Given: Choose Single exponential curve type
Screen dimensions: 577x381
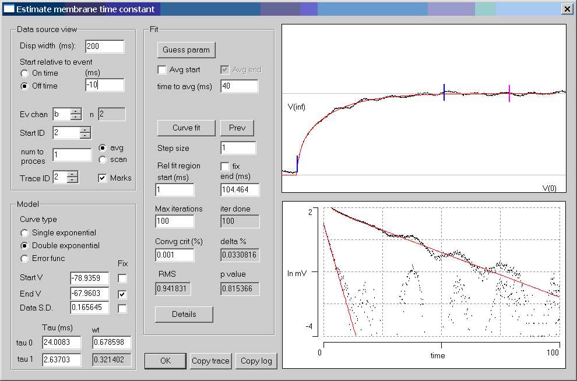Looking at the screenshot, I should 24,233.
